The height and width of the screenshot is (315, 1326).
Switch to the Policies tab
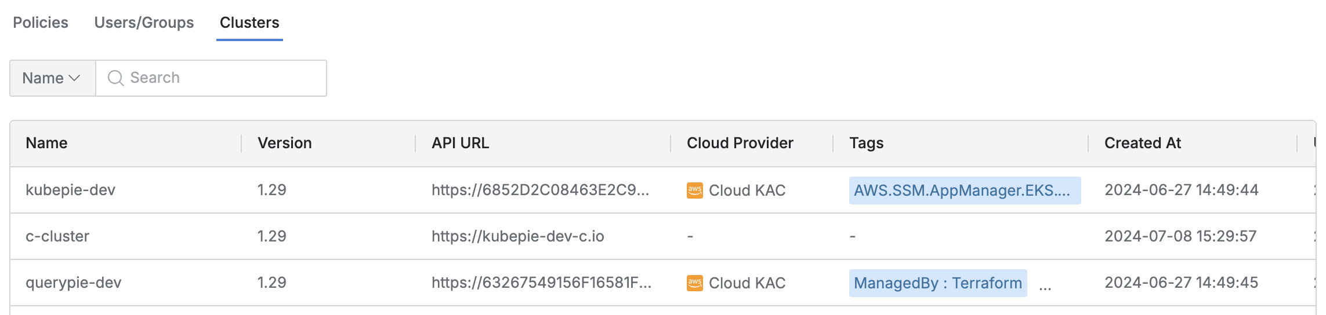pyautogui.click(x=41, y=23)
